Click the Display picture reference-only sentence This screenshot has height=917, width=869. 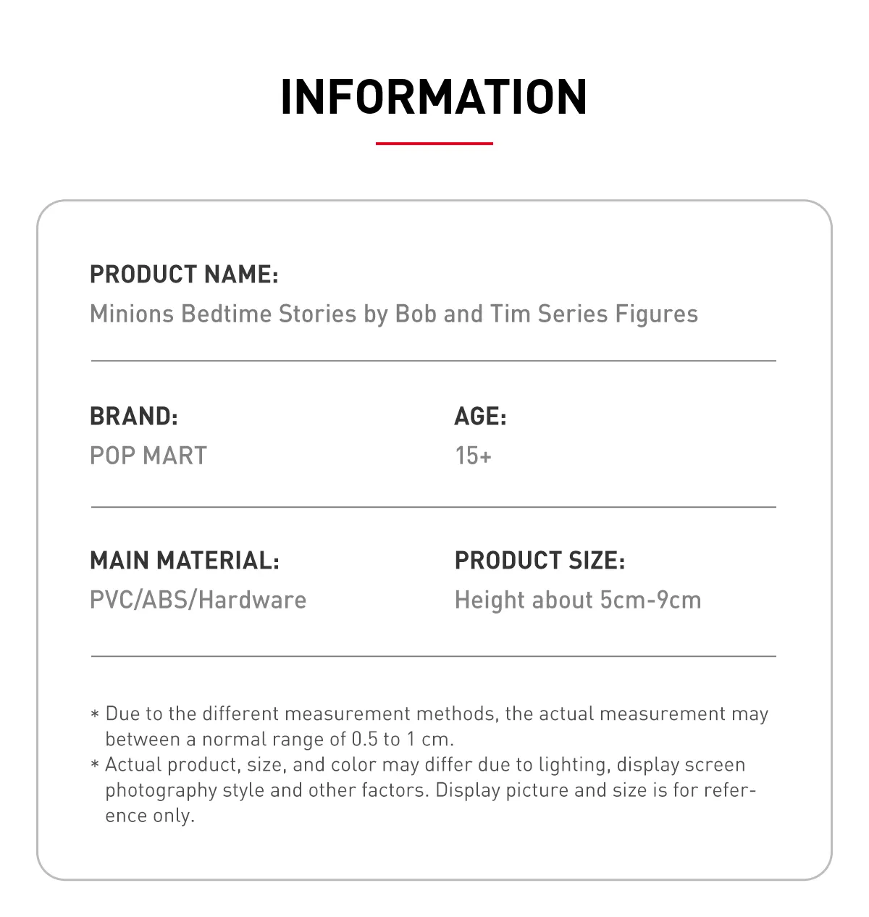pos(596,790)
